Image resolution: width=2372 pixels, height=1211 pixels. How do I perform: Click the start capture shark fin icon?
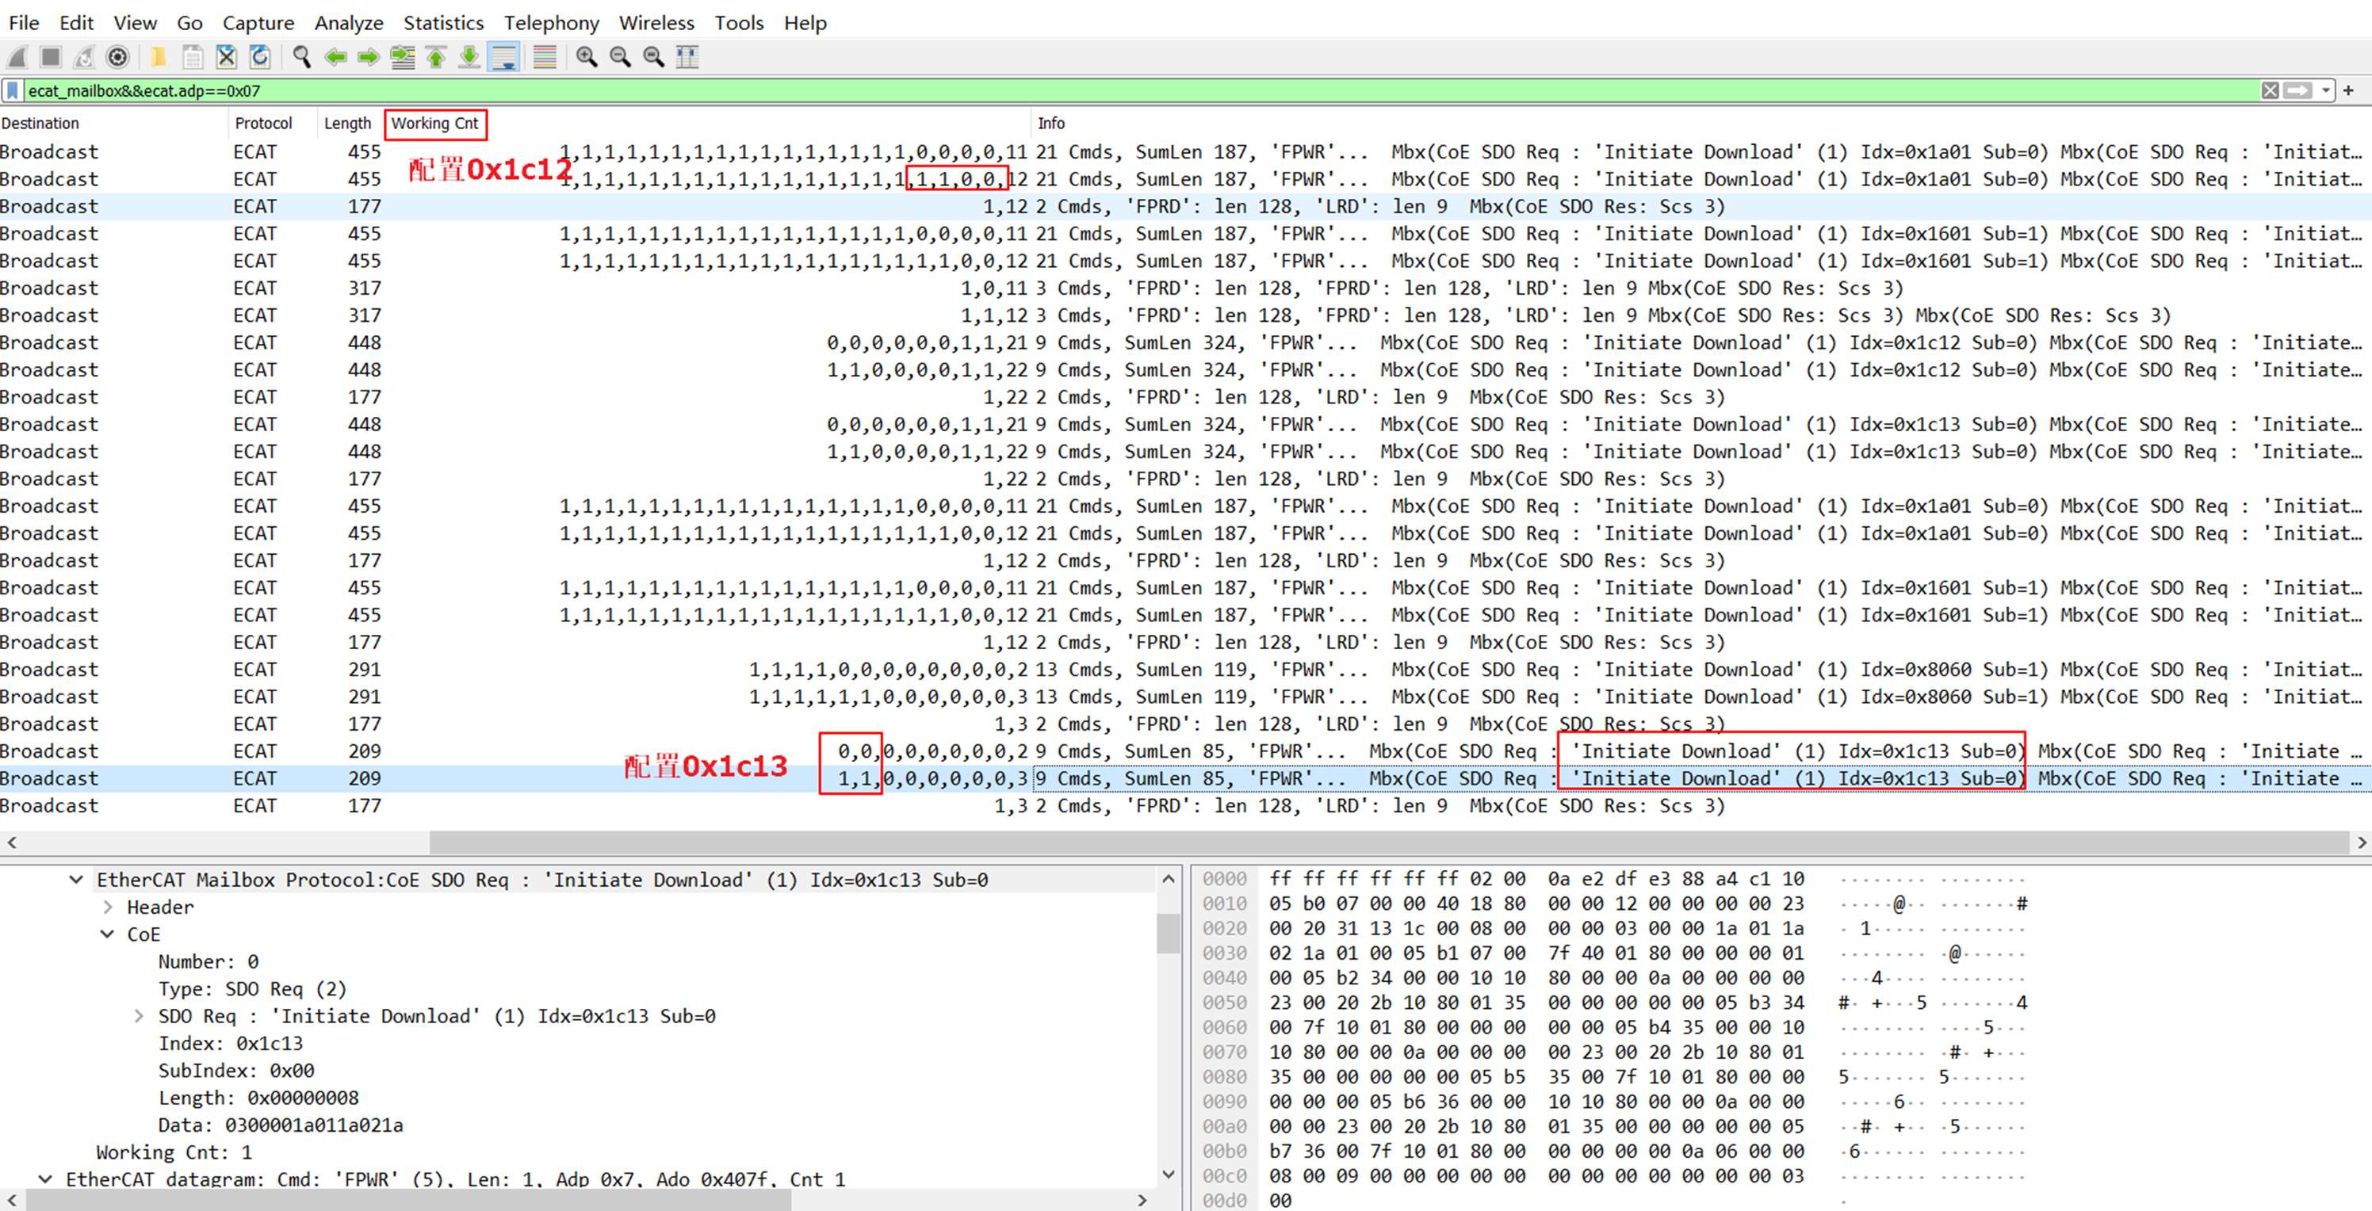coord(17,57)
